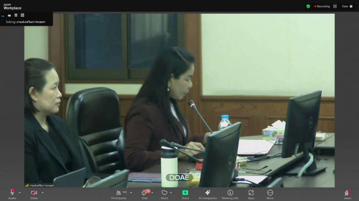Show Meeting info
Screen dimensions: 359x201
pyautogui.click(x=230, y=194)
